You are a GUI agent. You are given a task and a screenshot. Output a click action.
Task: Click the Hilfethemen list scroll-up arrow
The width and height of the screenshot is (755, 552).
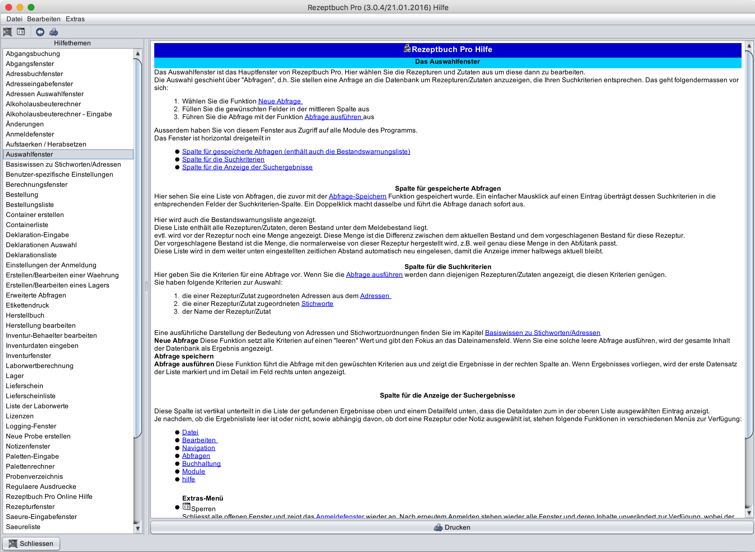click(137, 53)
